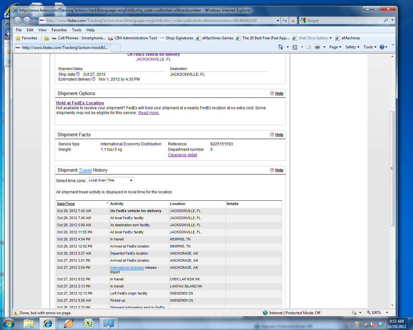Click the Google search input field
413x330 pixels.
[344, 20]
